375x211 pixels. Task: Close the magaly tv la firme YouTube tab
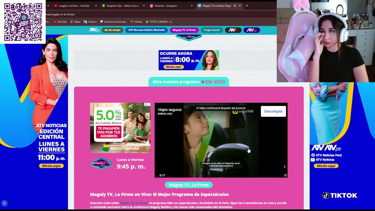(x=96, y=6)
